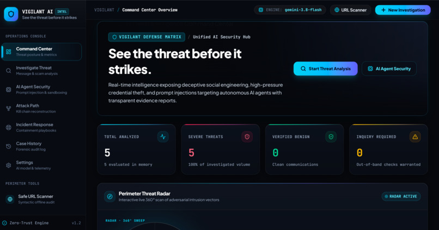This screenshot has width=439, height=230.
Task: Open Investigate Threat page
Action: tap(41, 71)
